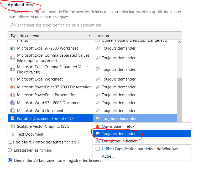Select the Microsoft Word Document row label
This screenshot has height=171, width=204.
(x=40, y=111)
